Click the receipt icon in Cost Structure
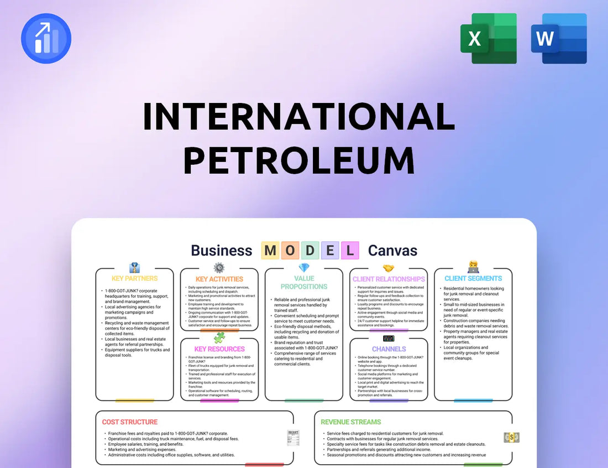 pyautogui.click(x=293, y=438)
